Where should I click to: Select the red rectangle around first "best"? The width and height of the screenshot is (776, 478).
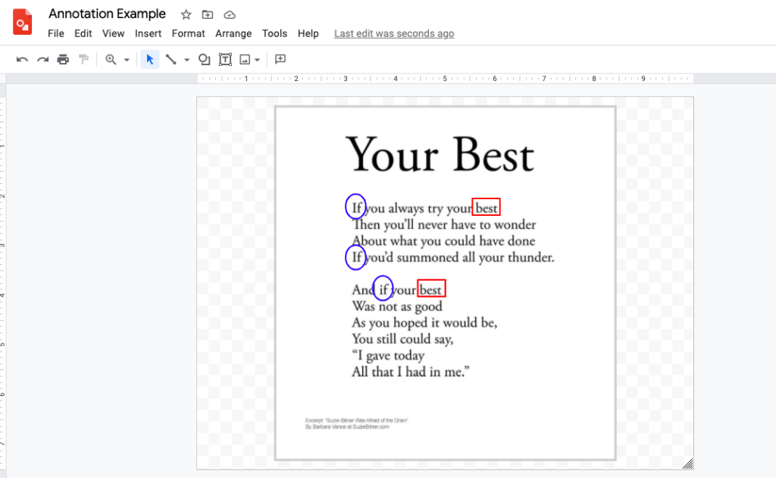[486, 207]
